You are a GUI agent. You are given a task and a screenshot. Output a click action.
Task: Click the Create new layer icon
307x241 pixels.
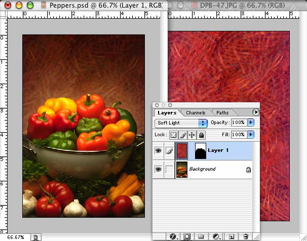(x=232, y=237)
